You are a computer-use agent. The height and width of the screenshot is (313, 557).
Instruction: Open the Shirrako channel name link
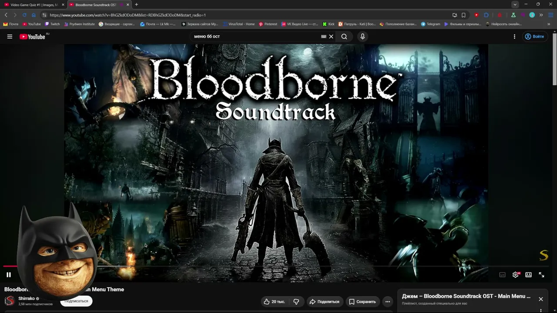tap(26, 299)
